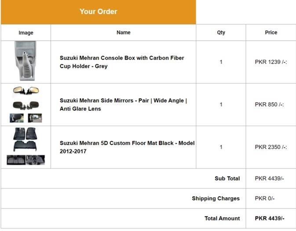
Task: Select the Suzuki Mehran 5D Custom Floor Mat name
Action: tap(127, 147)
